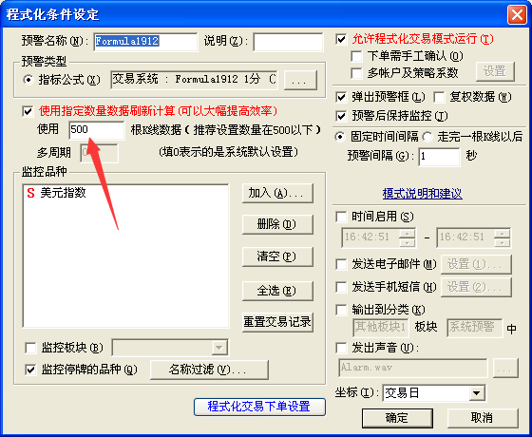Click the ellipsis button next to formula field
The height and width of the screenshot is (437, 532).
[x=300, y=80]
